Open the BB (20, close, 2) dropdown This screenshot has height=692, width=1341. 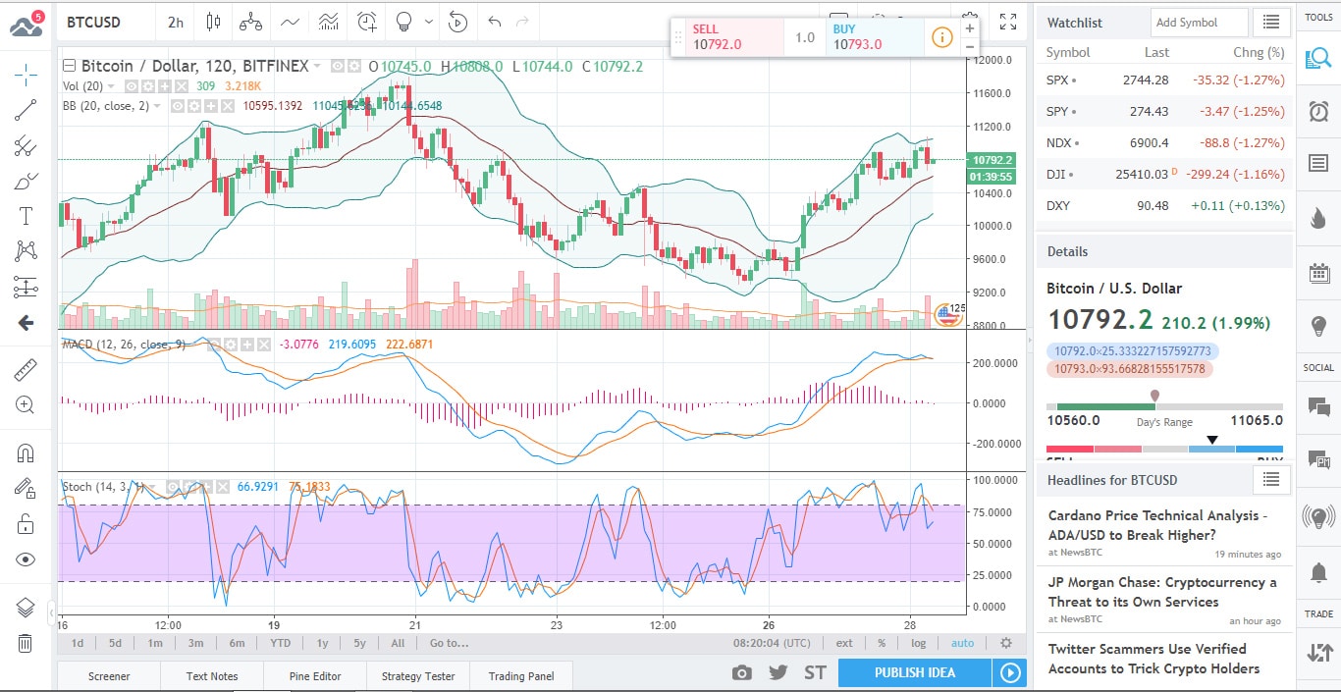[157, 106]
